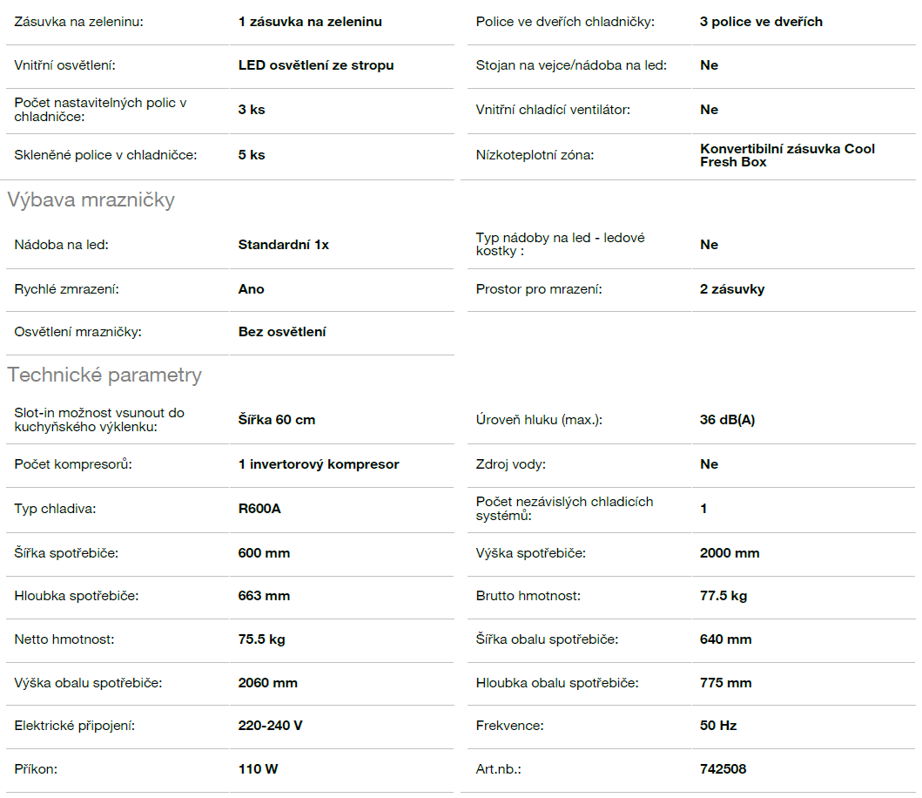
Task: Click the article number "742508"
Action: 723,769
